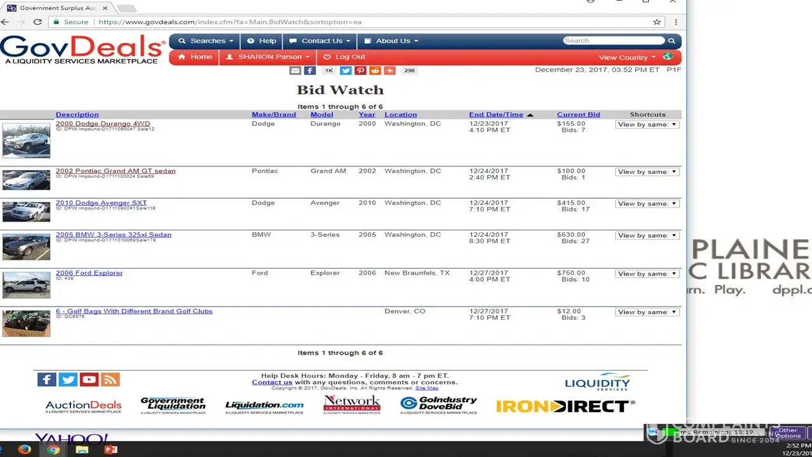Click the Log Out menu item
The height and width of the screenshot is (457, 812).
344,56
